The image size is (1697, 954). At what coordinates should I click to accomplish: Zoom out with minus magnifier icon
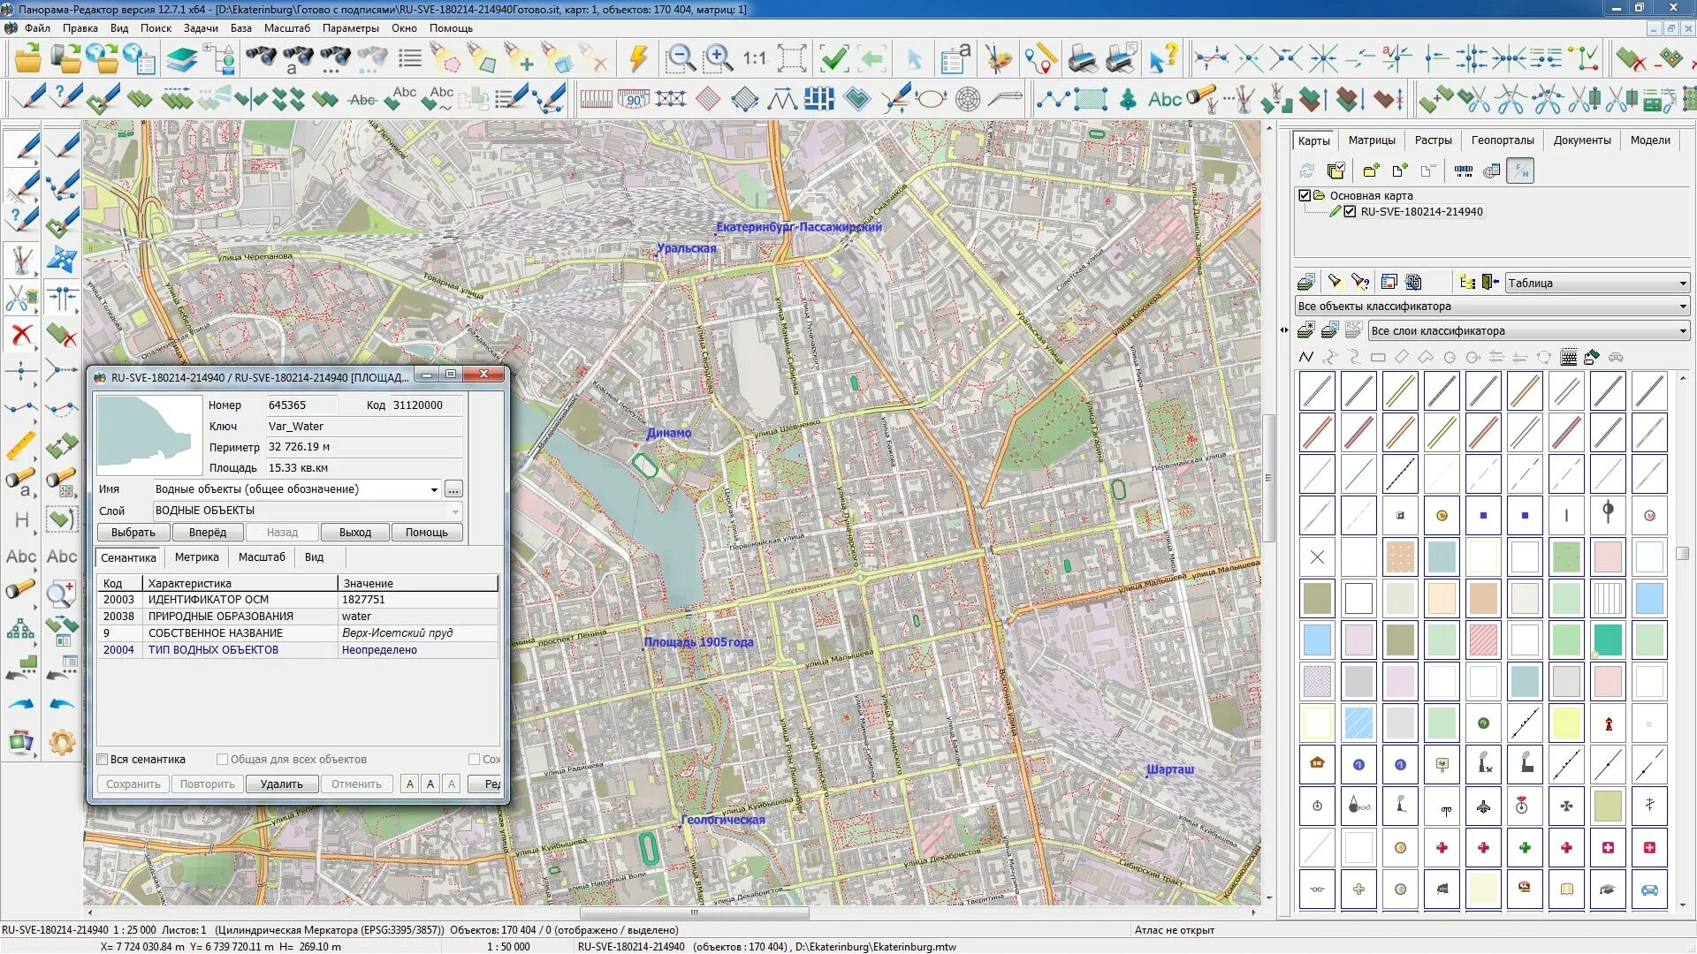(681, 59)
